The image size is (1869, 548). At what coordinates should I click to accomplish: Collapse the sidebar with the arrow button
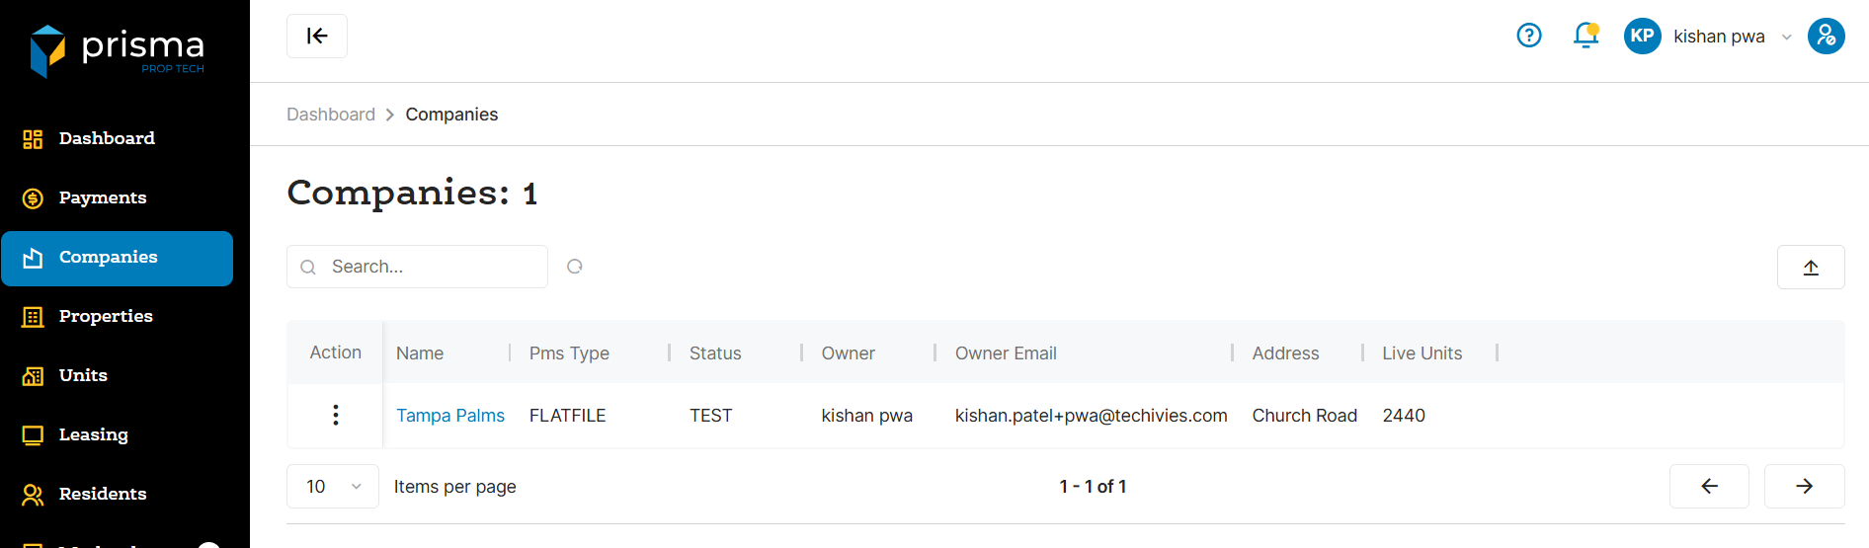point(316,37)
